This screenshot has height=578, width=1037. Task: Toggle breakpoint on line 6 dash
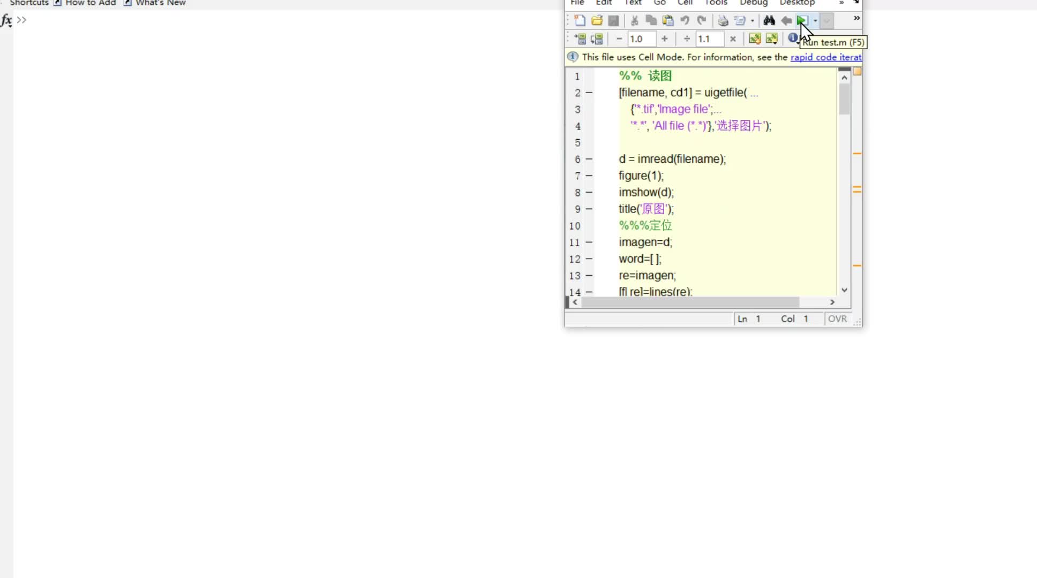coord(589,159)
